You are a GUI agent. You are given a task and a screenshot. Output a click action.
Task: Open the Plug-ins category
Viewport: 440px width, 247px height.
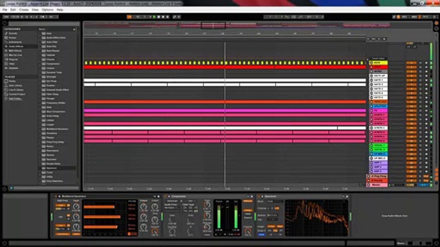[13, 59]
